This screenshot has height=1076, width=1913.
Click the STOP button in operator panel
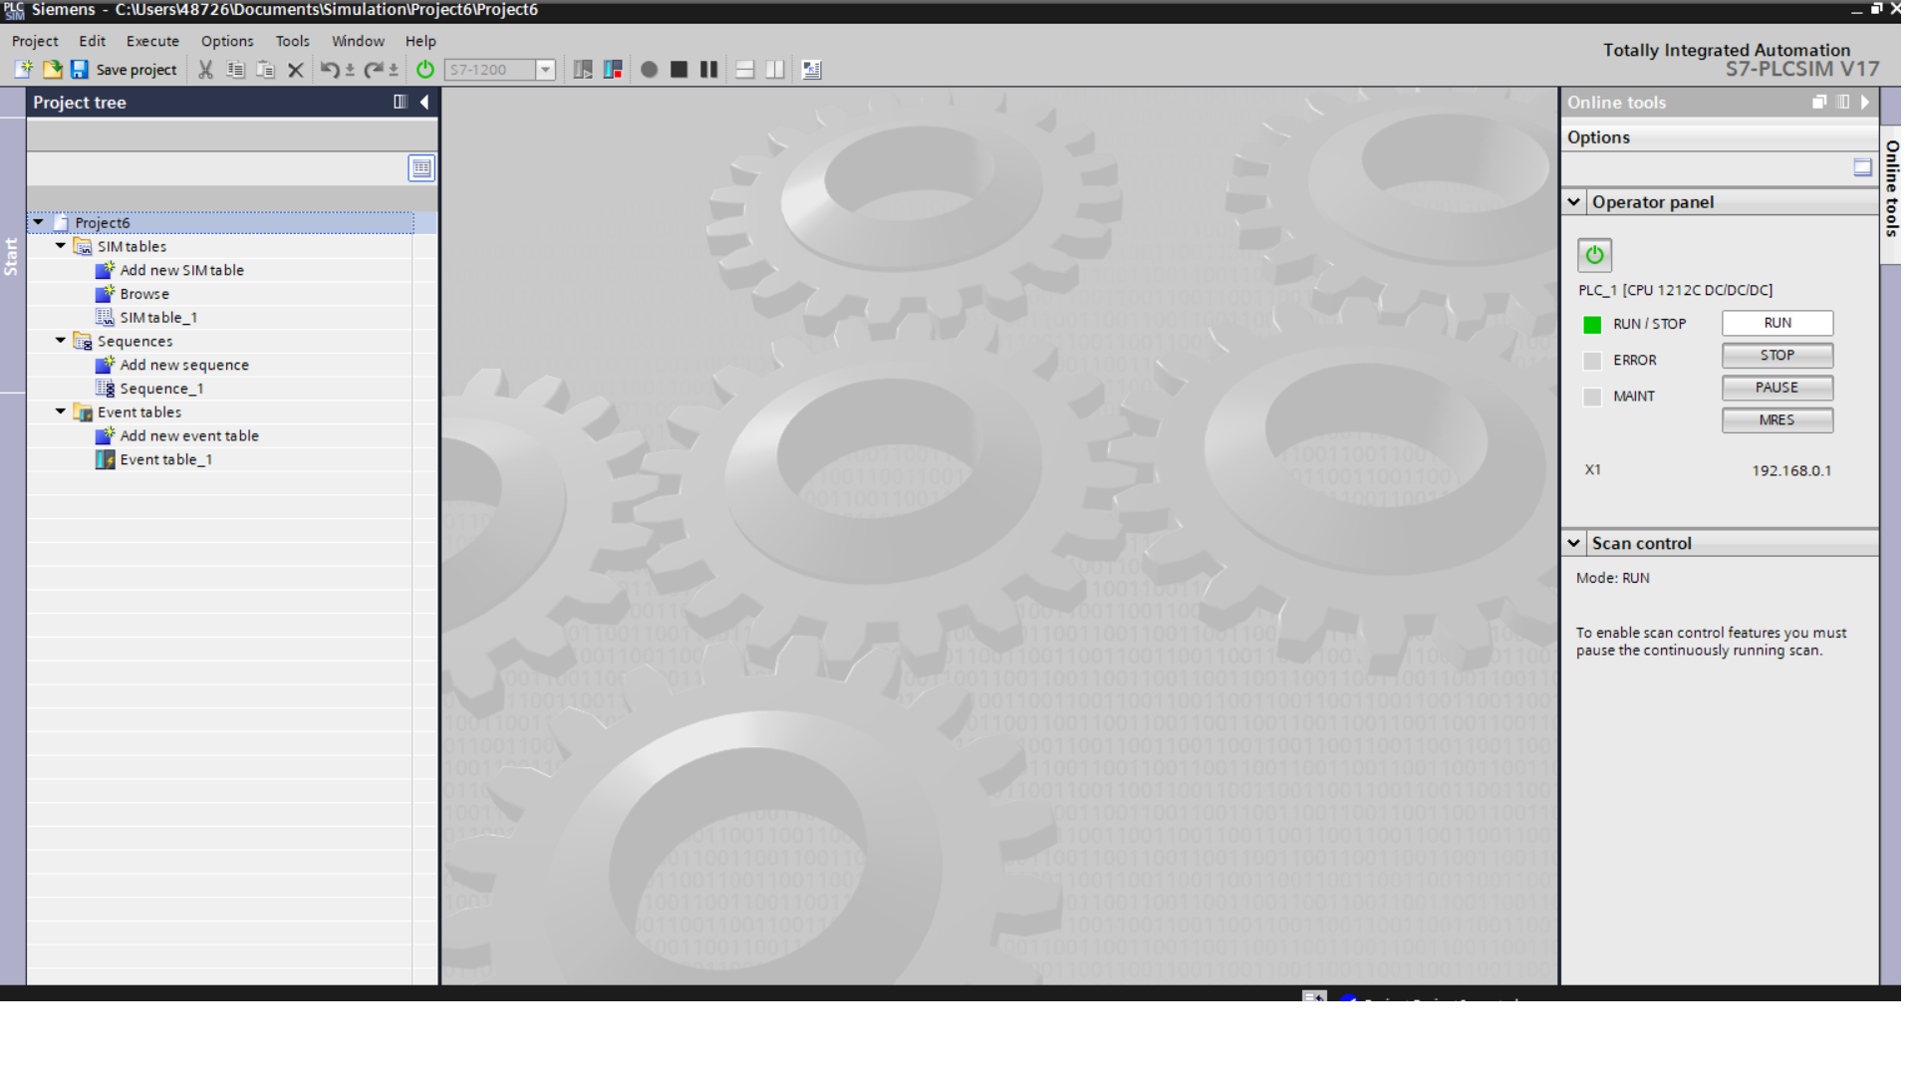click(1777, 356)
